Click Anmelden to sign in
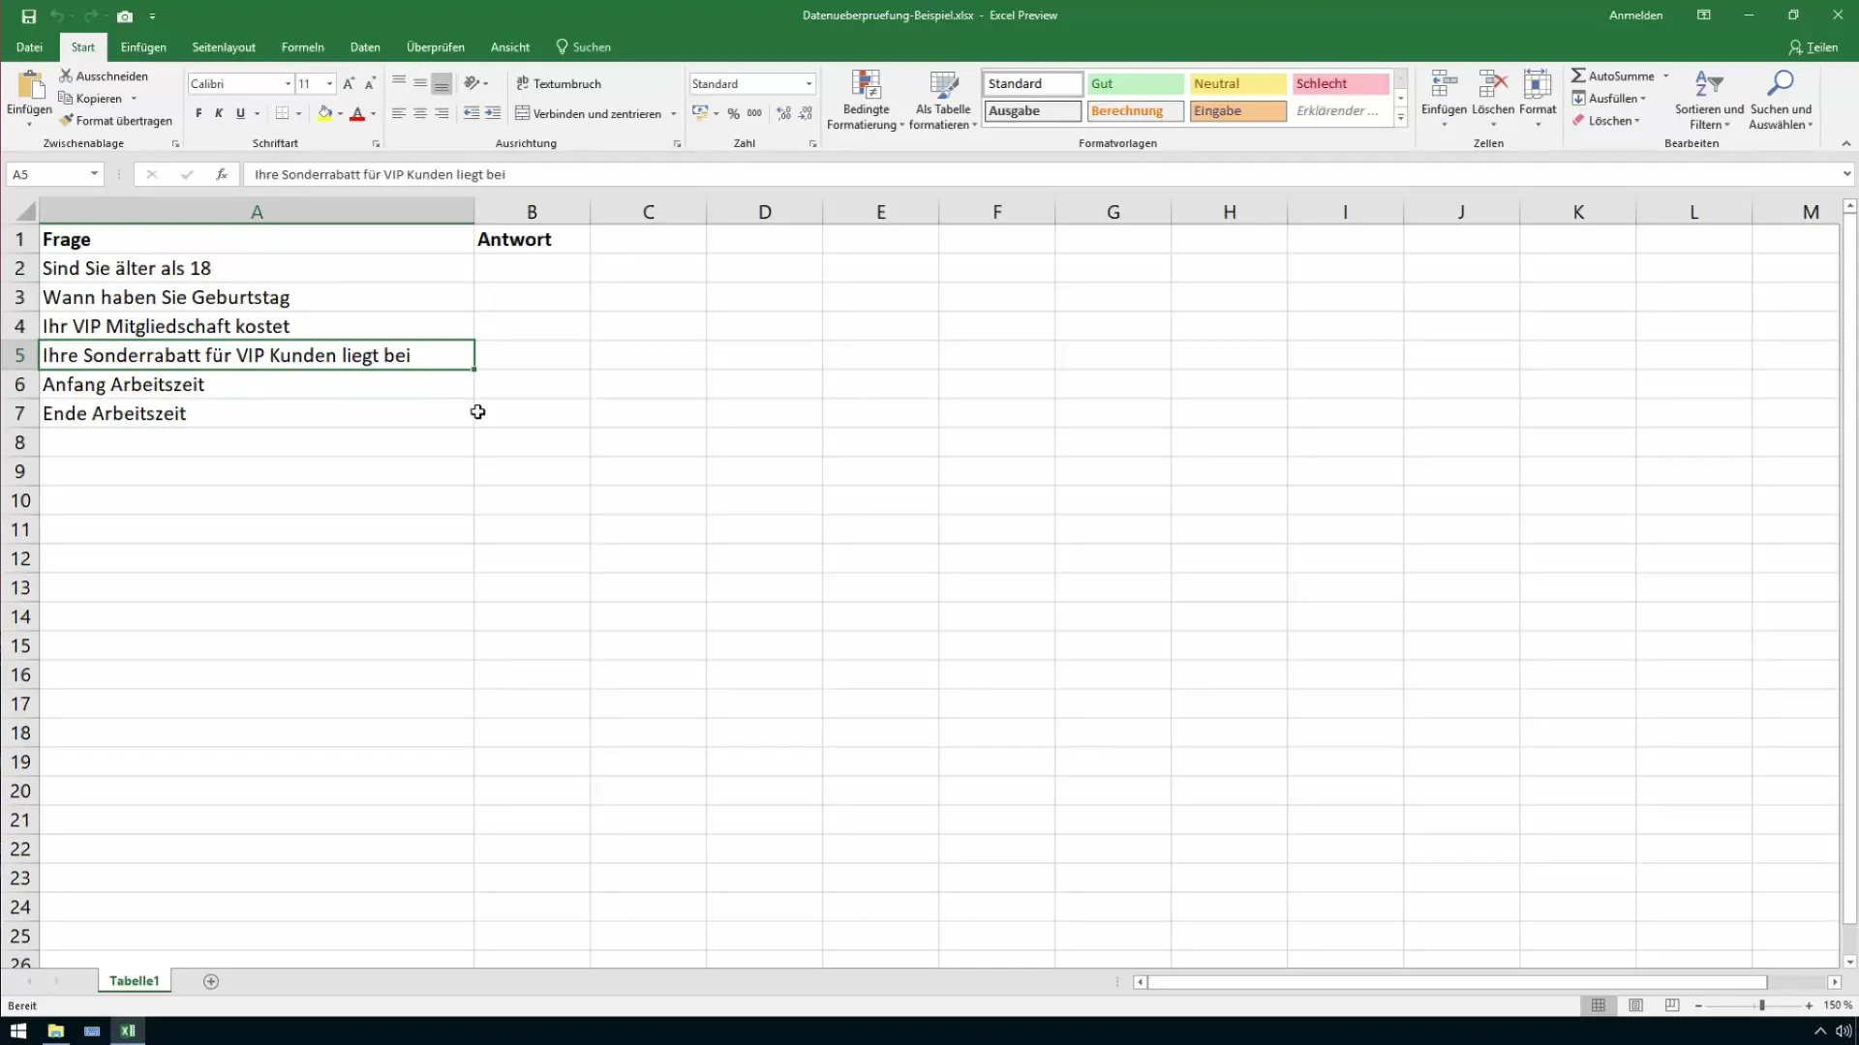 (1635, 15)
